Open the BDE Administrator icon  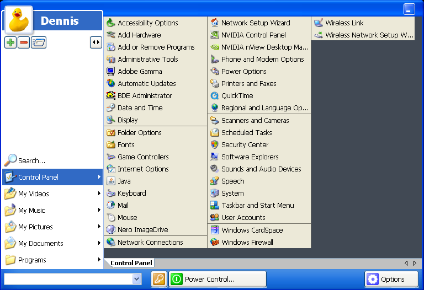(111, 95)
